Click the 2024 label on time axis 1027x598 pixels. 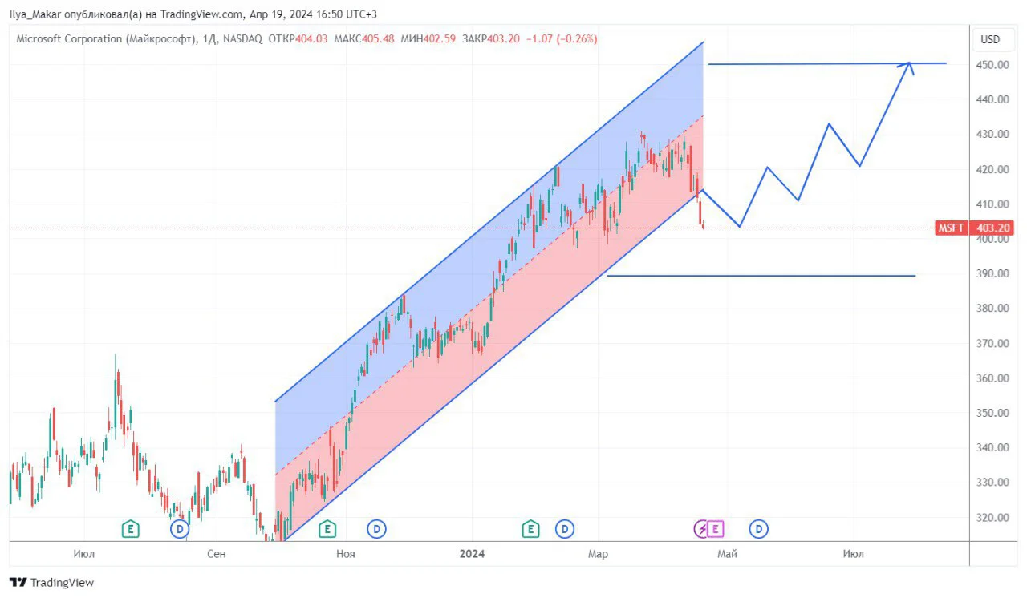472,554
